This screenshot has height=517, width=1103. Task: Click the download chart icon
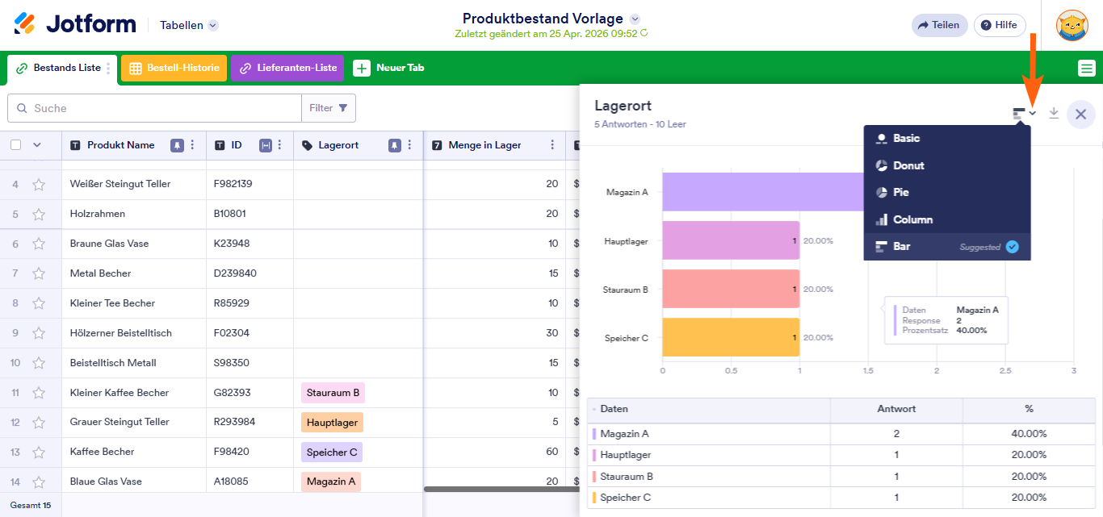pyautogui.click(x=1053, y=114)
